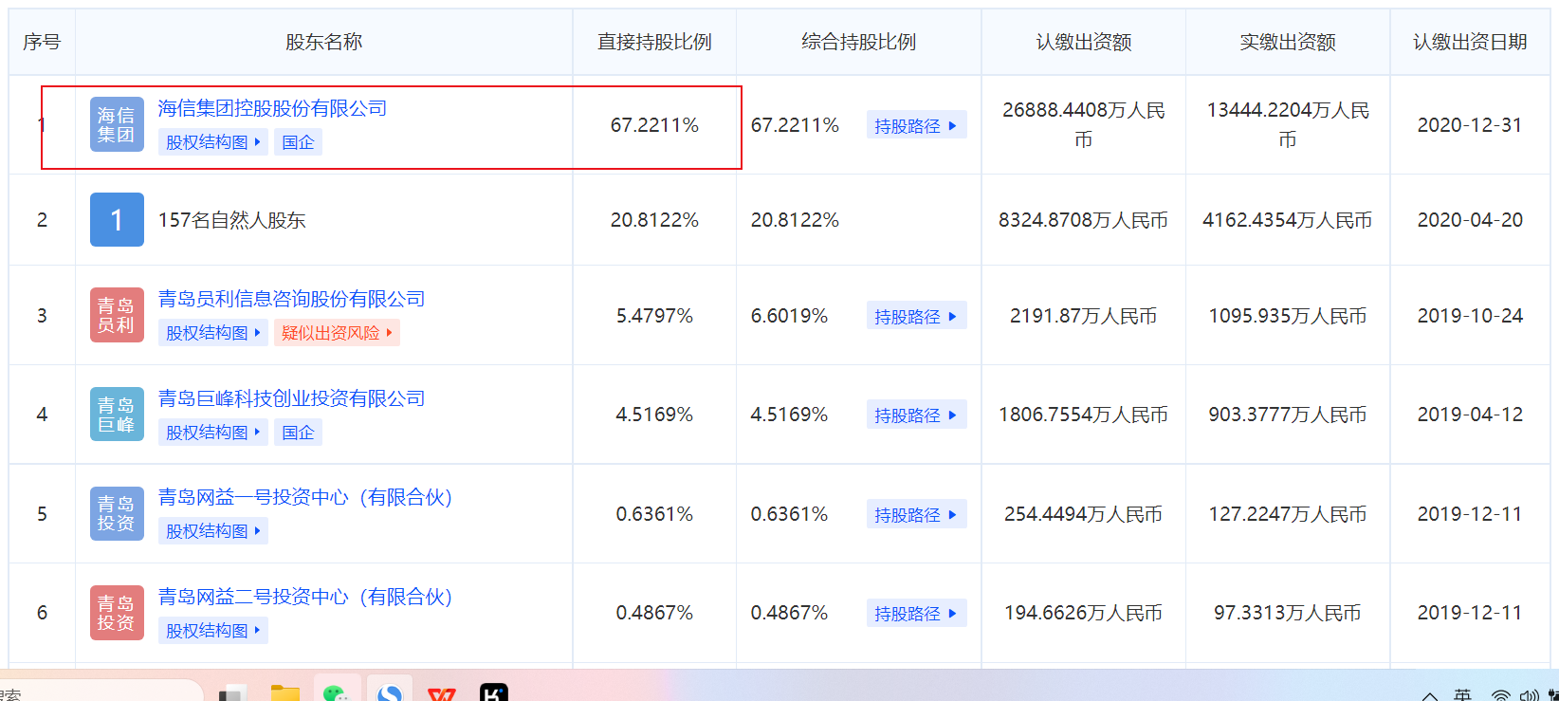Select the 254.4494万人民币 subscribed amount
The height and width of the screenshot is (701, 1559).
coord(1084,514)
